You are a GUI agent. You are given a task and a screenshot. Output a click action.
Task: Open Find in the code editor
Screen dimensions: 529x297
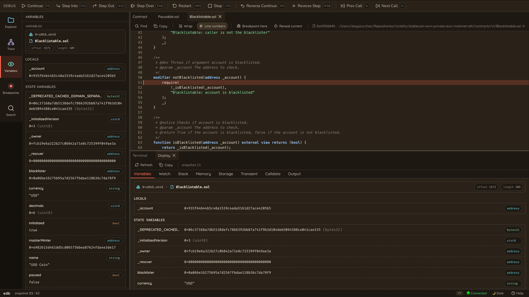[141, 26]
